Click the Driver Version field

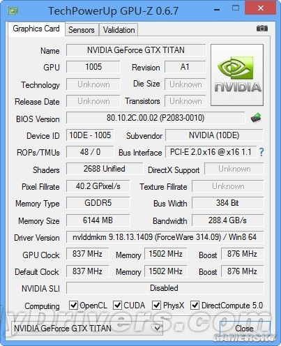[x=165, y=237]
